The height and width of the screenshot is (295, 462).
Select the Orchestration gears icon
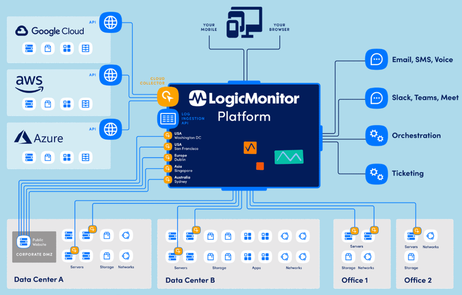point(376,135)
